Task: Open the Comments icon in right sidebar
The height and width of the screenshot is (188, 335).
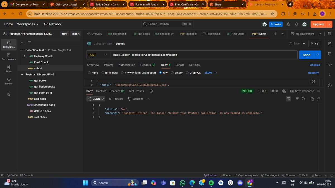Action: point(330,54)
